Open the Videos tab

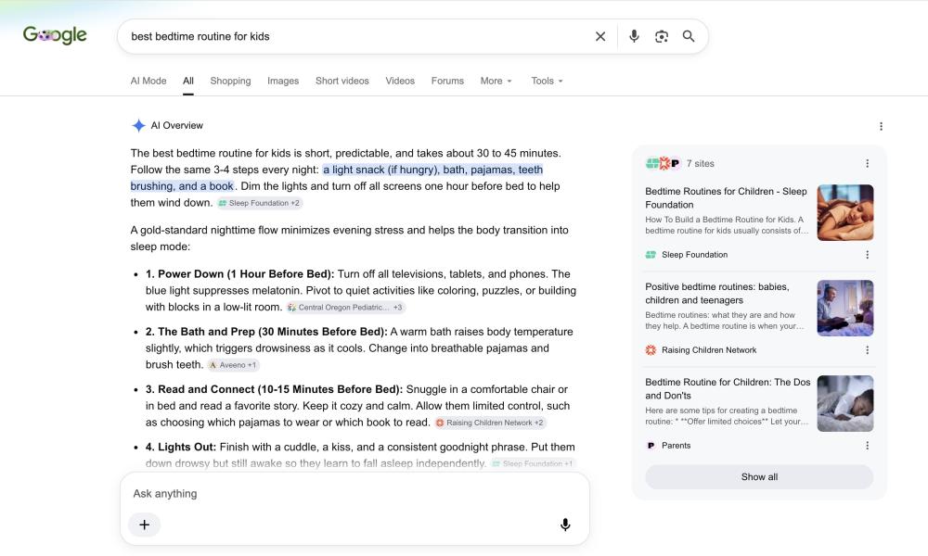tap(400, 81)
